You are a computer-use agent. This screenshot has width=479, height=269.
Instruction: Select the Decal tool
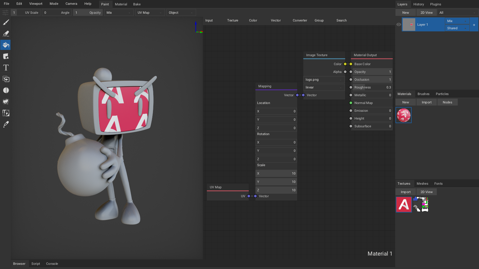coord(6,56)
